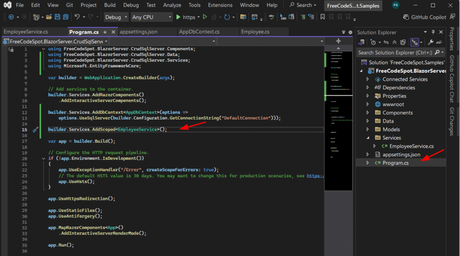The height and width of the screenshot is (256, 460).
Task: Open the Any CPU platform dropdown
Action: [151, 17]
